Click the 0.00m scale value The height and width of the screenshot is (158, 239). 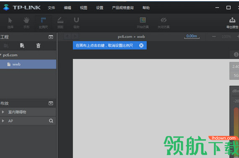192,36
